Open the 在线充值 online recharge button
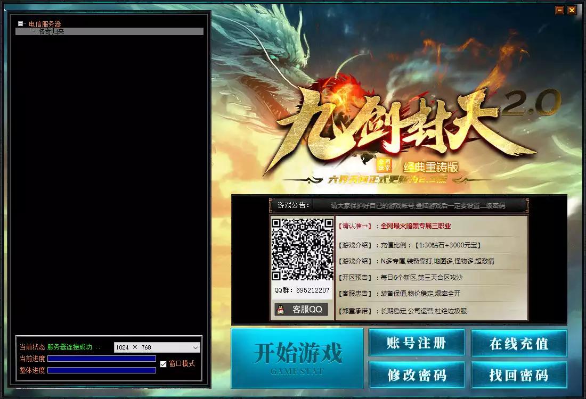Viewport: 586px width, 399px height. point(519,343)
